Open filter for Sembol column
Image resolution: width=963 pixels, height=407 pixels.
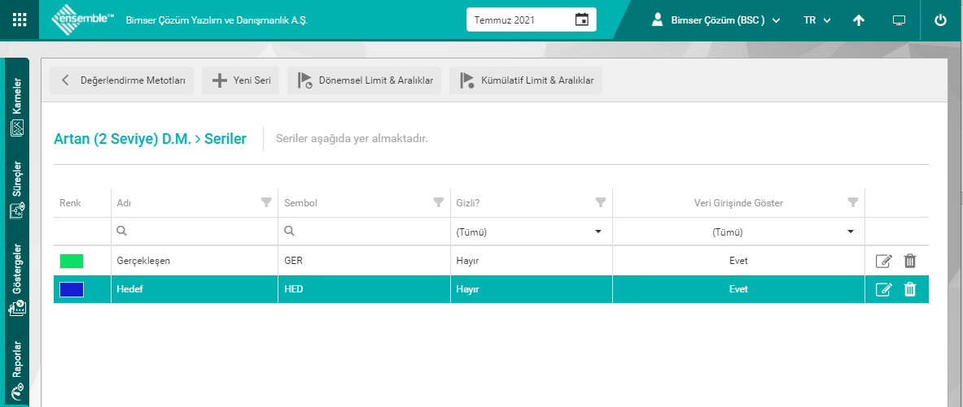click(x=439, y=202)
